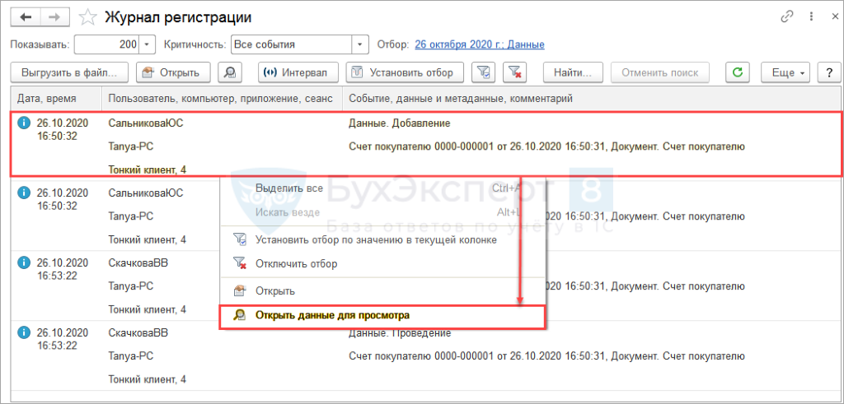Open the '26 октября 2020 г.; Данные' filter link
This screenshot has height=404, width=844.
[x=479, y=44]
